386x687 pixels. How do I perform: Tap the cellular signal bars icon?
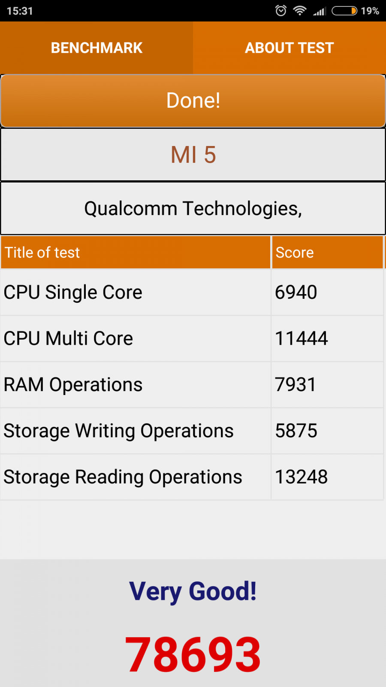click(320, 11)
